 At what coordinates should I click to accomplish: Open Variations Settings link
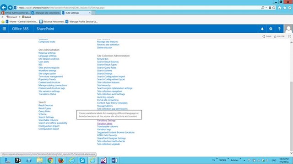(x=106, y=121)
